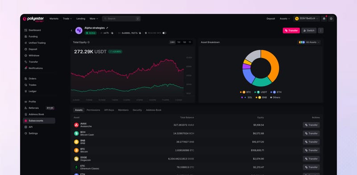Select the 1M chart range
The width and height of the screenshot is (357, 175).
pos(184,42)
